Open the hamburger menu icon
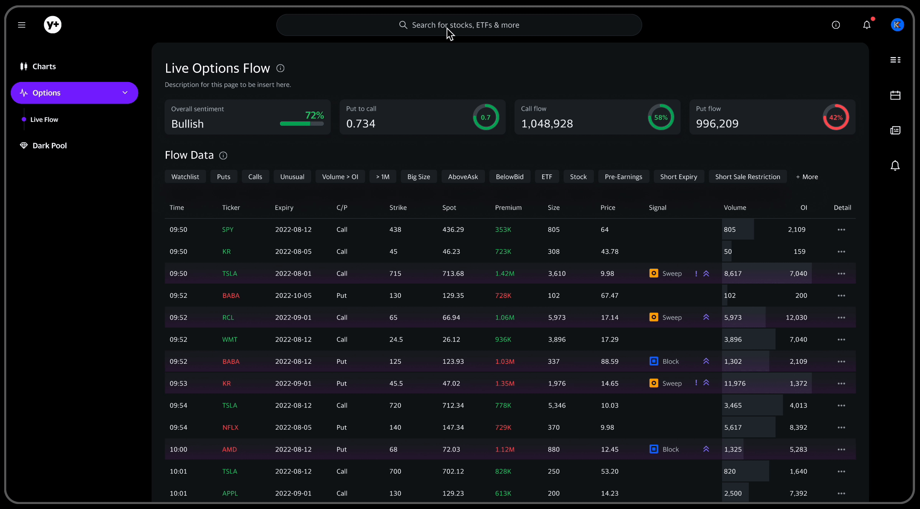 point(21,25)
